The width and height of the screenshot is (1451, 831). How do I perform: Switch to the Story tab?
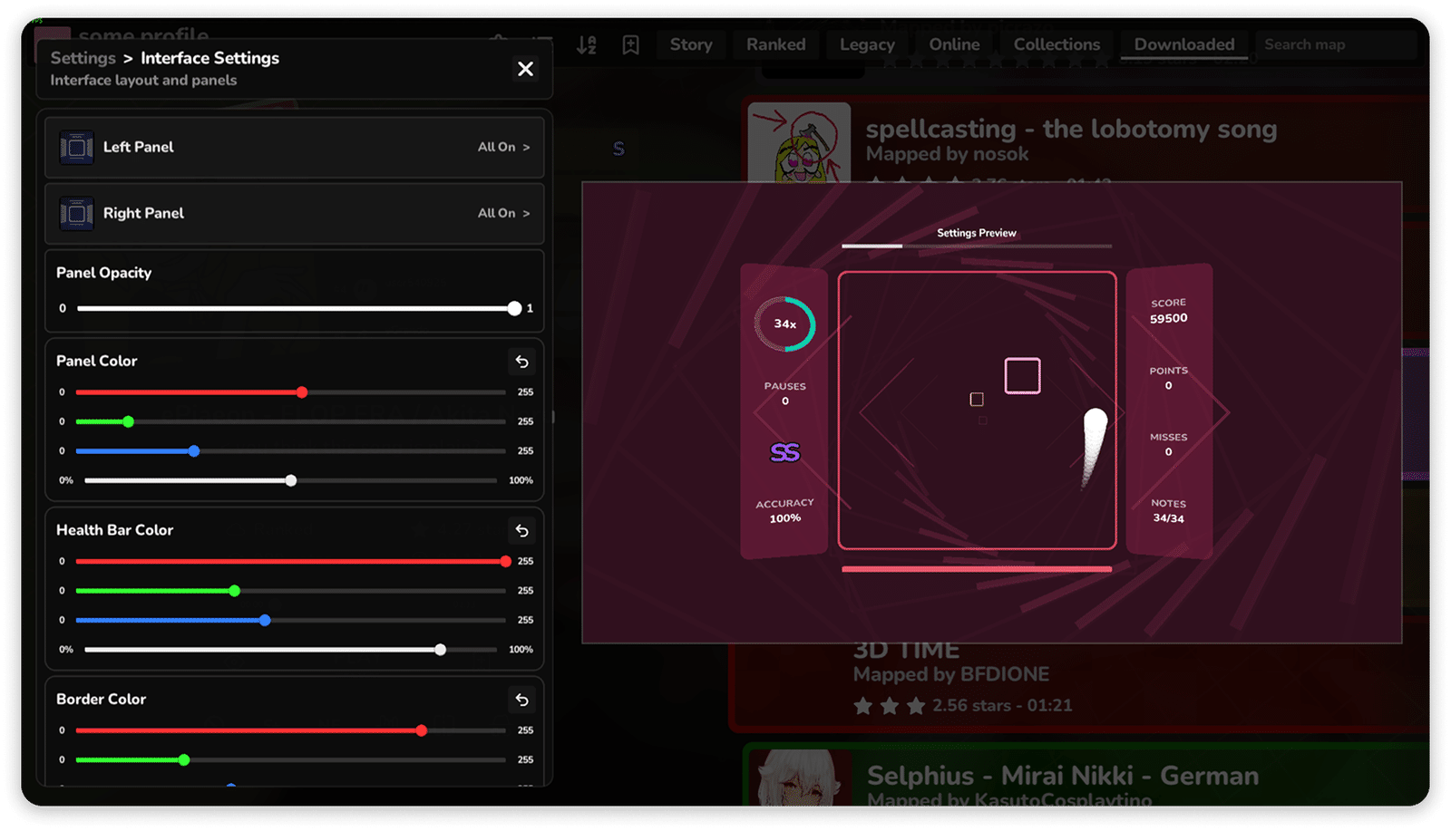click(x=691, y=44)
